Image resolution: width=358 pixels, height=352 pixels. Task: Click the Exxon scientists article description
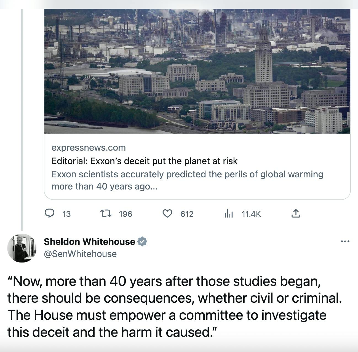(187, 180)
